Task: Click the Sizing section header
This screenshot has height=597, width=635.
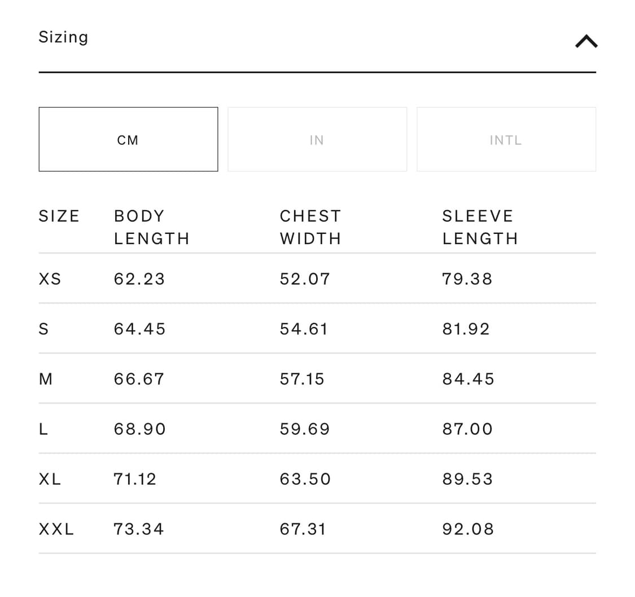Action: [63, 37]
